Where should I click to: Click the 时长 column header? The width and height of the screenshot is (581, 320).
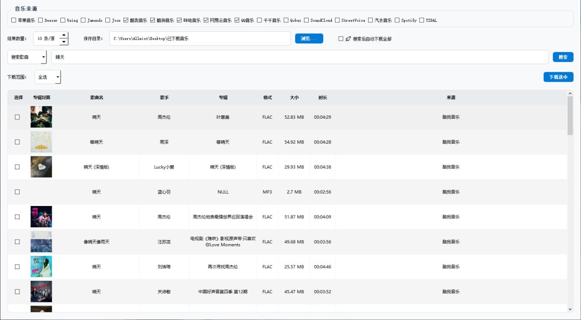323,97
